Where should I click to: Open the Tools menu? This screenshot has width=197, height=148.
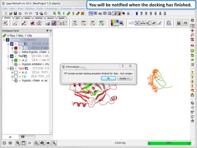pos(40,9)
